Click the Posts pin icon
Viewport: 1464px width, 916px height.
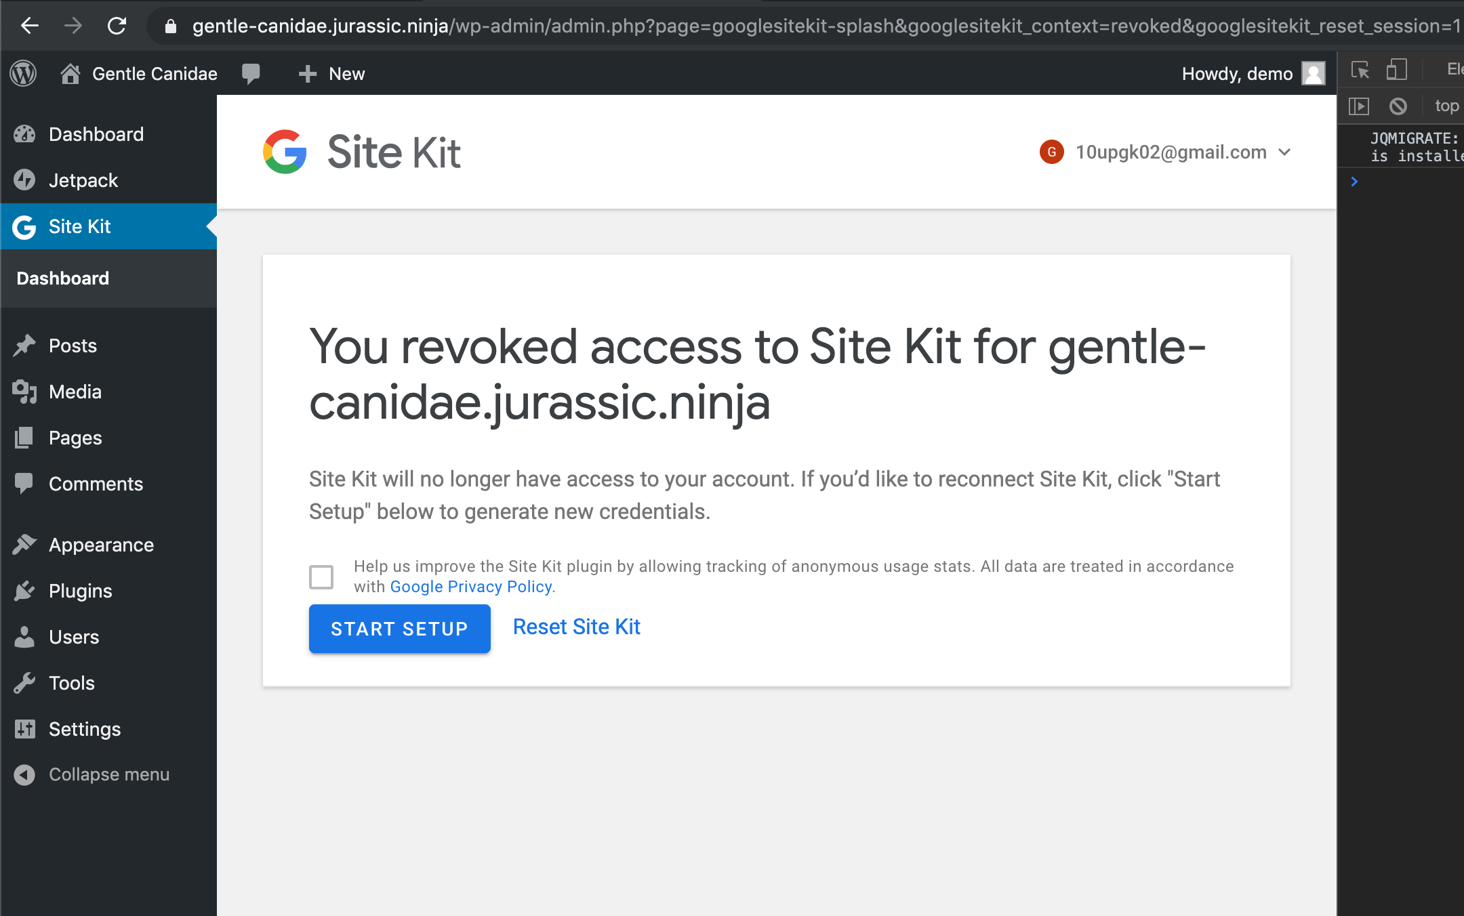coord(24,346)
